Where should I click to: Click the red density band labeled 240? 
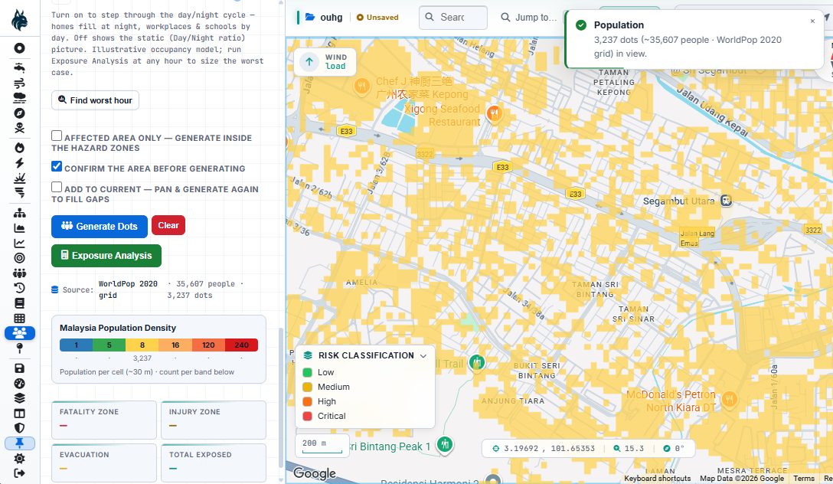pos(242,345)
